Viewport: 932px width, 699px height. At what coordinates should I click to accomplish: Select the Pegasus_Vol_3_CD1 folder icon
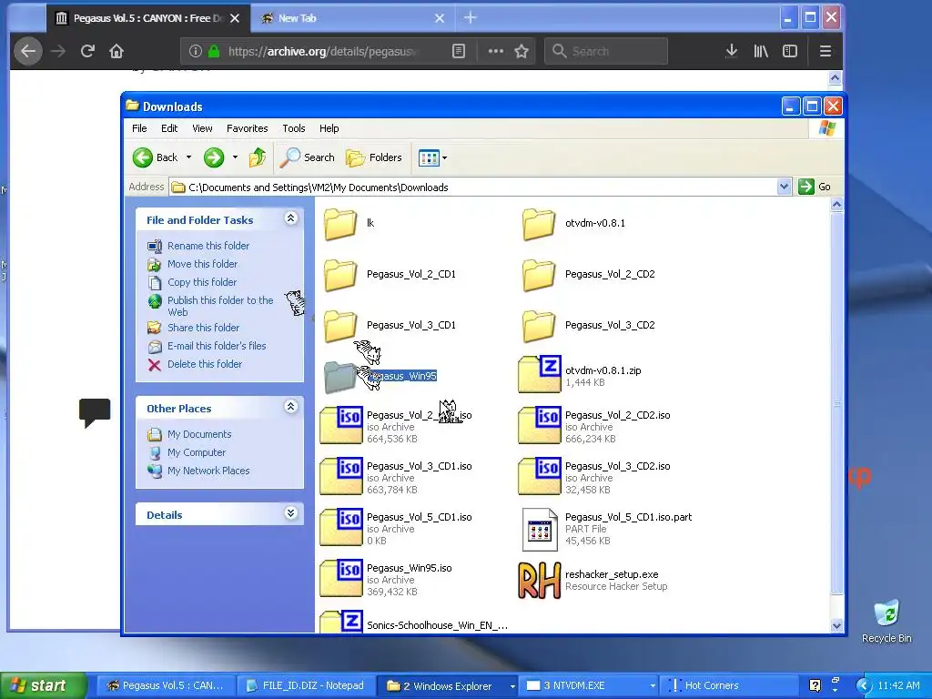tap(340, 327)
